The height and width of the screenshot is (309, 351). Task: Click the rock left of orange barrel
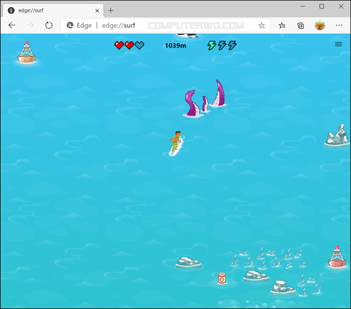[189, 262]
